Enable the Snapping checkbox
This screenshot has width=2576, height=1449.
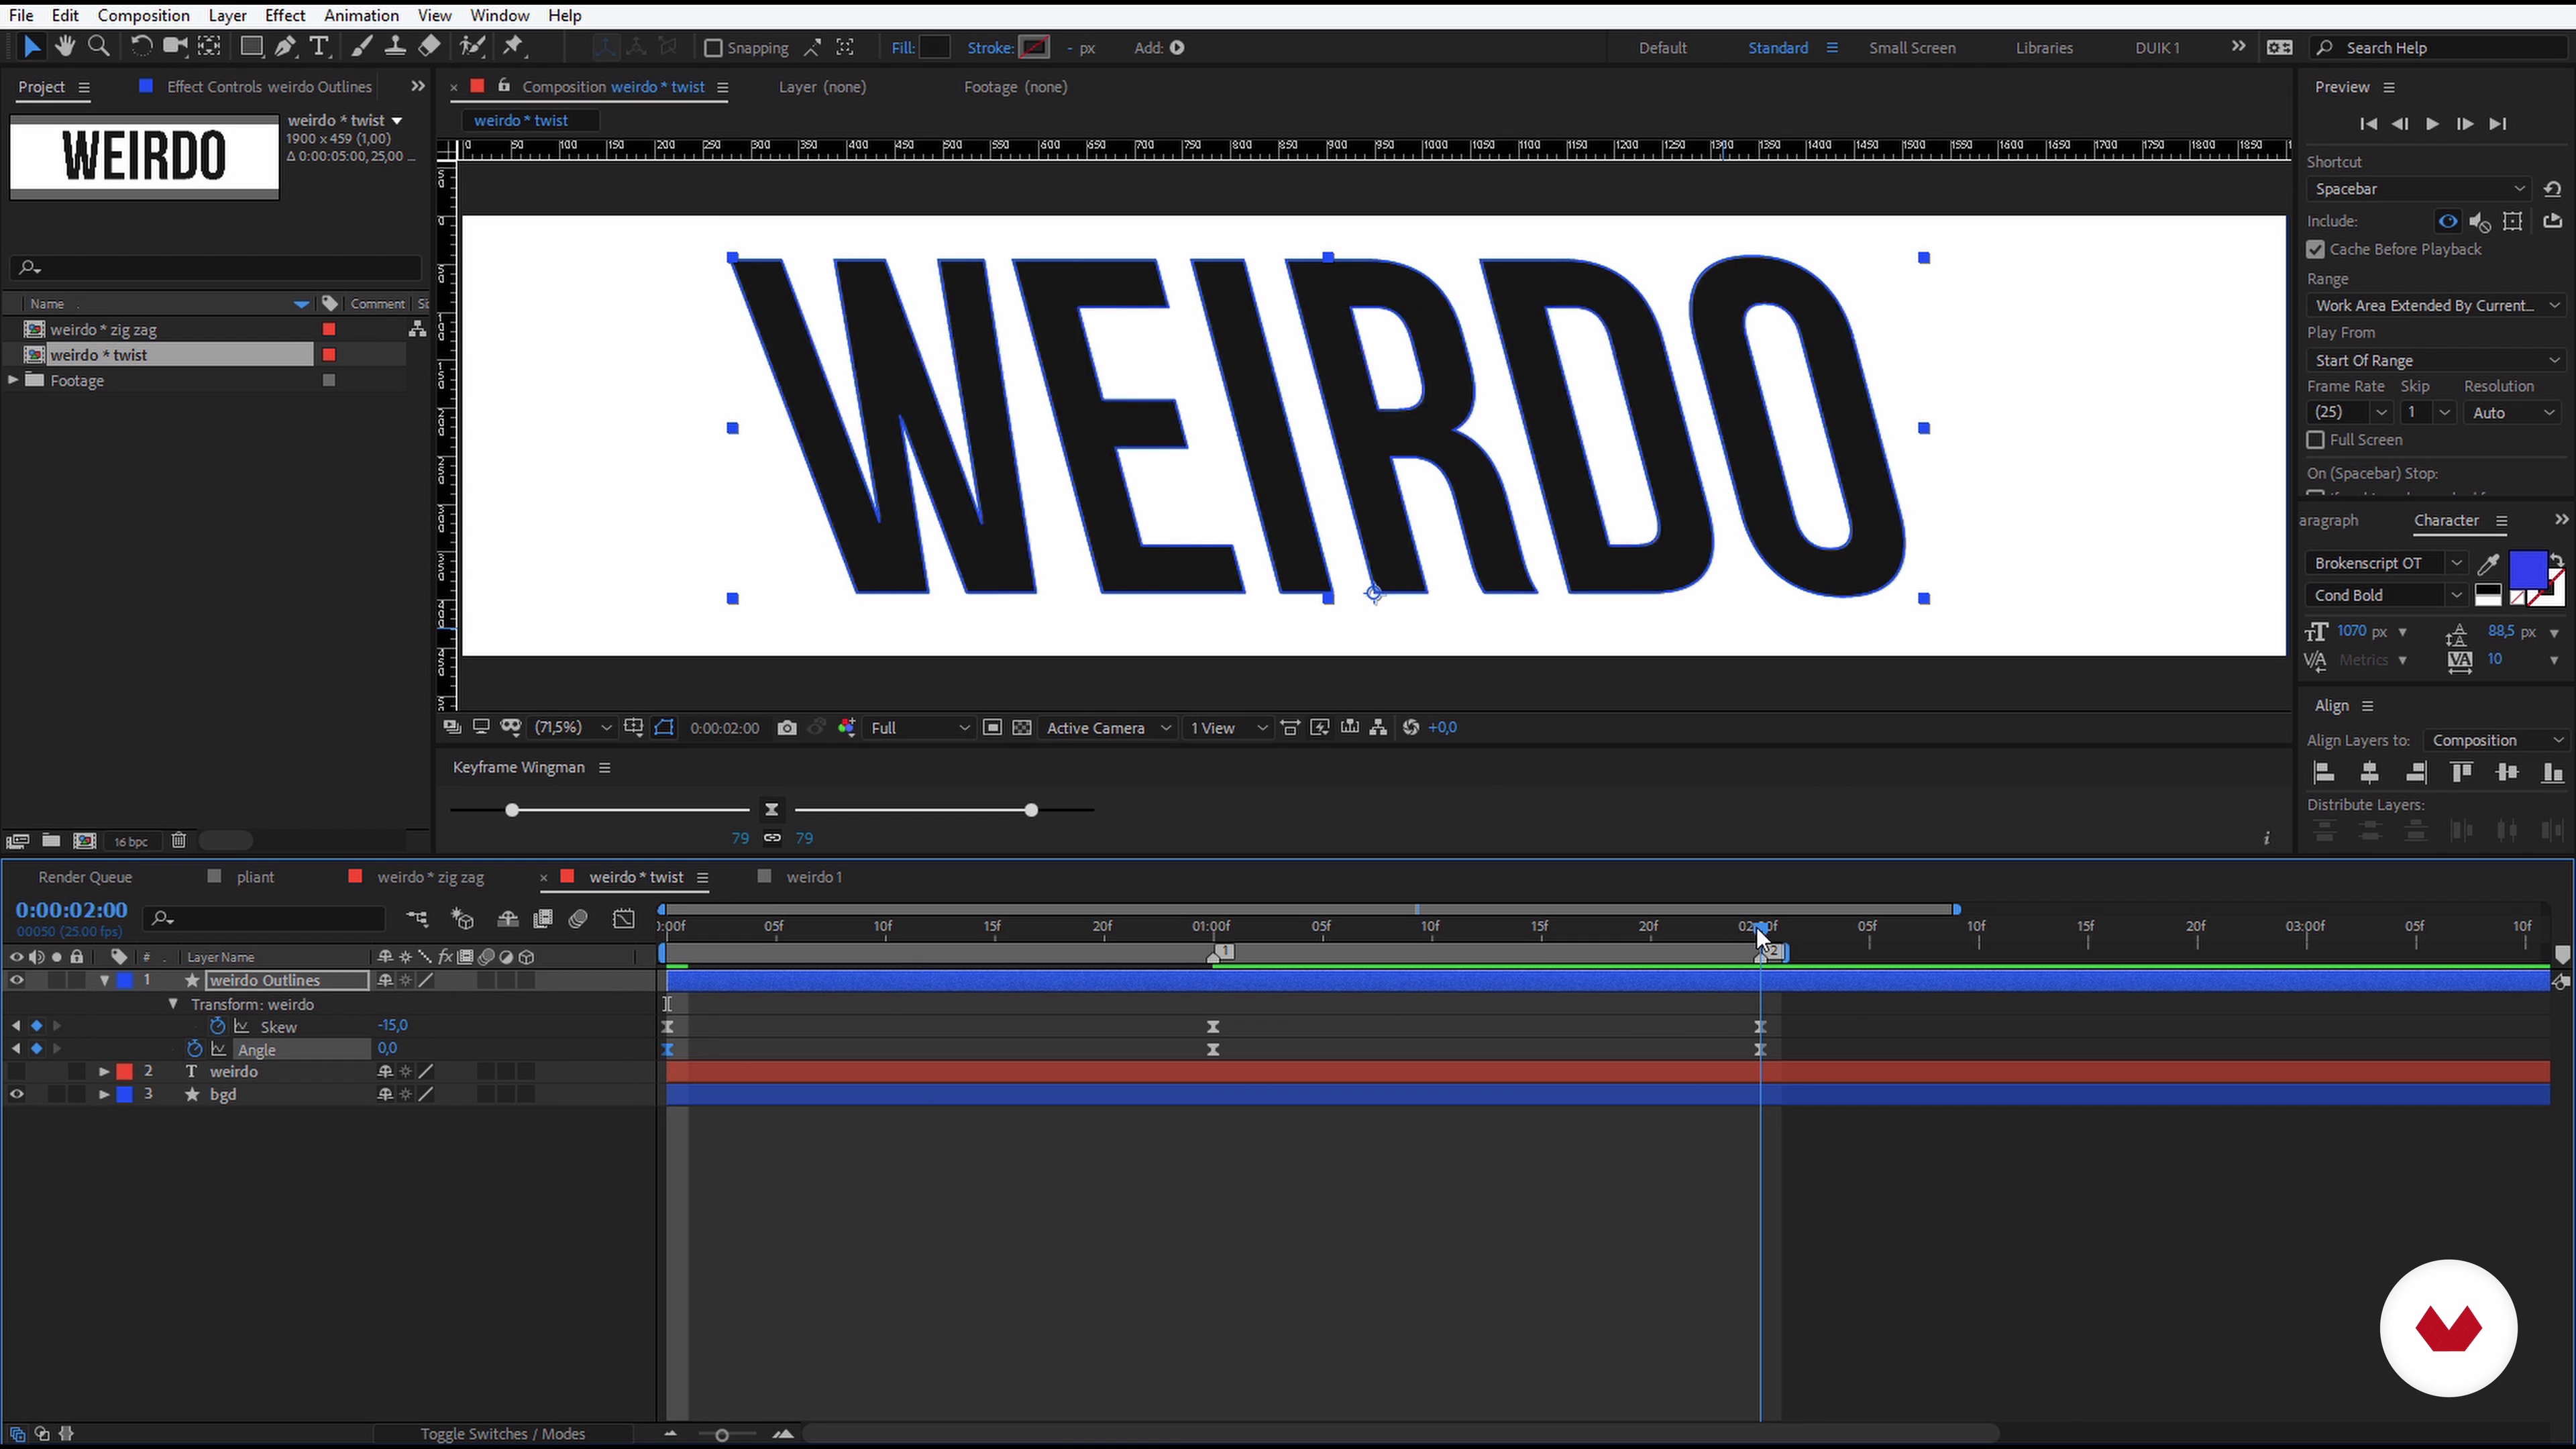pos(713,48)
